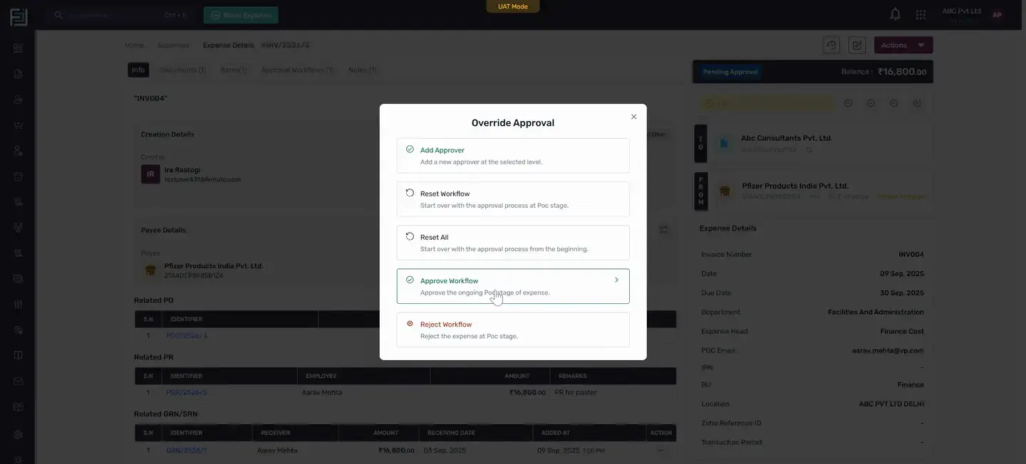Click the Ira Rastogi creator name
This screenshot has height=464, width=1026.
(x=182, y=170)
